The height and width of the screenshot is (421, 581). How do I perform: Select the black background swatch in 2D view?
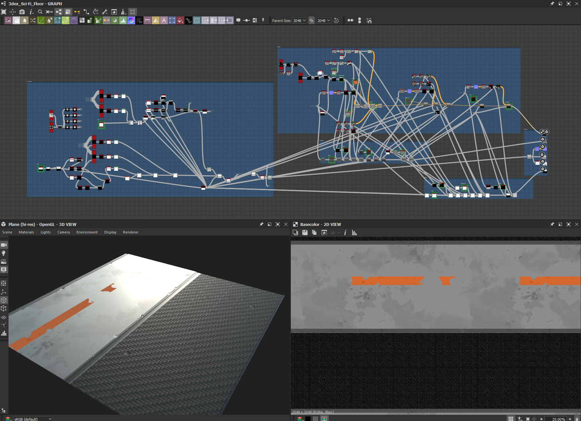pyautogui.click(x=308, y=419)
